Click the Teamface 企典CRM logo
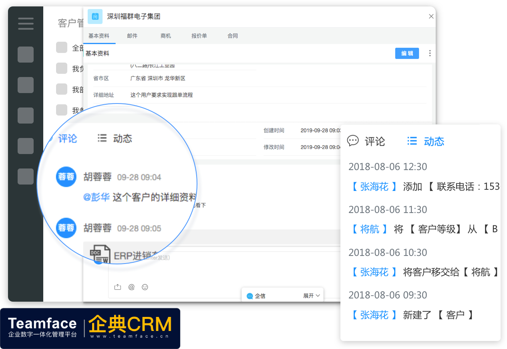Viewport: 507px width, 349px height. 90,329
